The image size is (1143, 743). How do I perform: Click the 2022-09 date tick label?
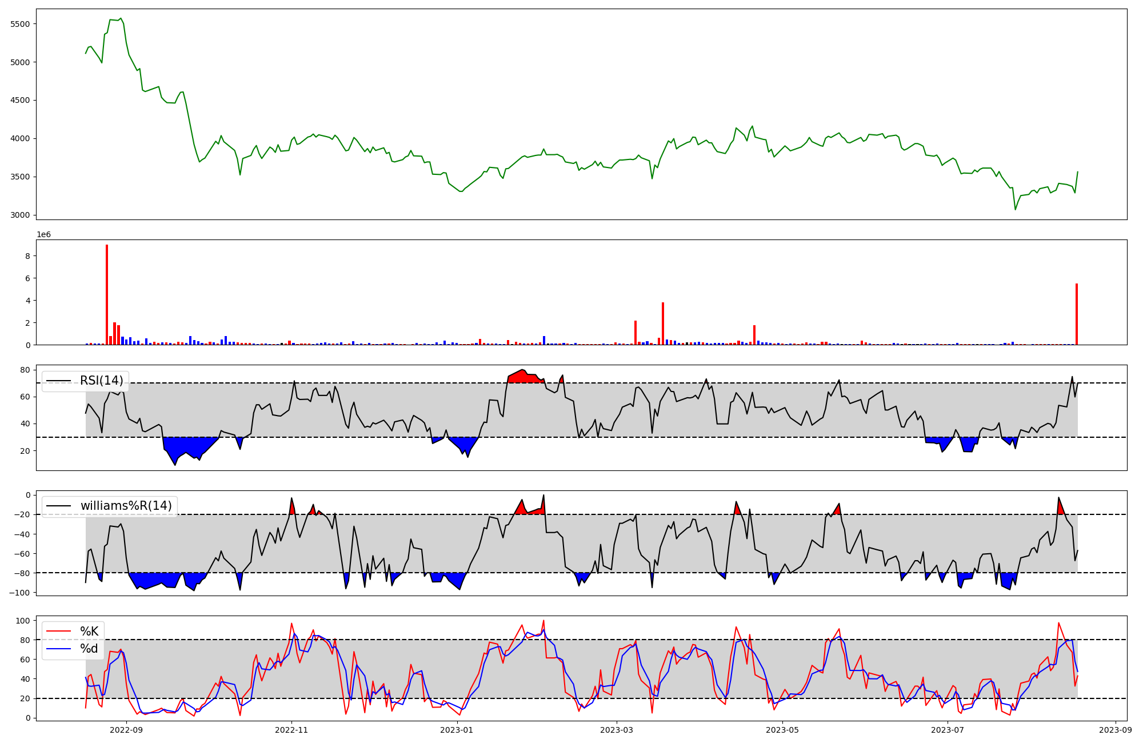point(126,730)
